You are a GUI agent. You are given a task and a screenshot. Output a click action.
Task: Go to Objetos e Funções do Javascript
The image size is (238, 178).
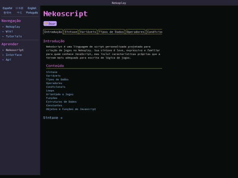71,109
